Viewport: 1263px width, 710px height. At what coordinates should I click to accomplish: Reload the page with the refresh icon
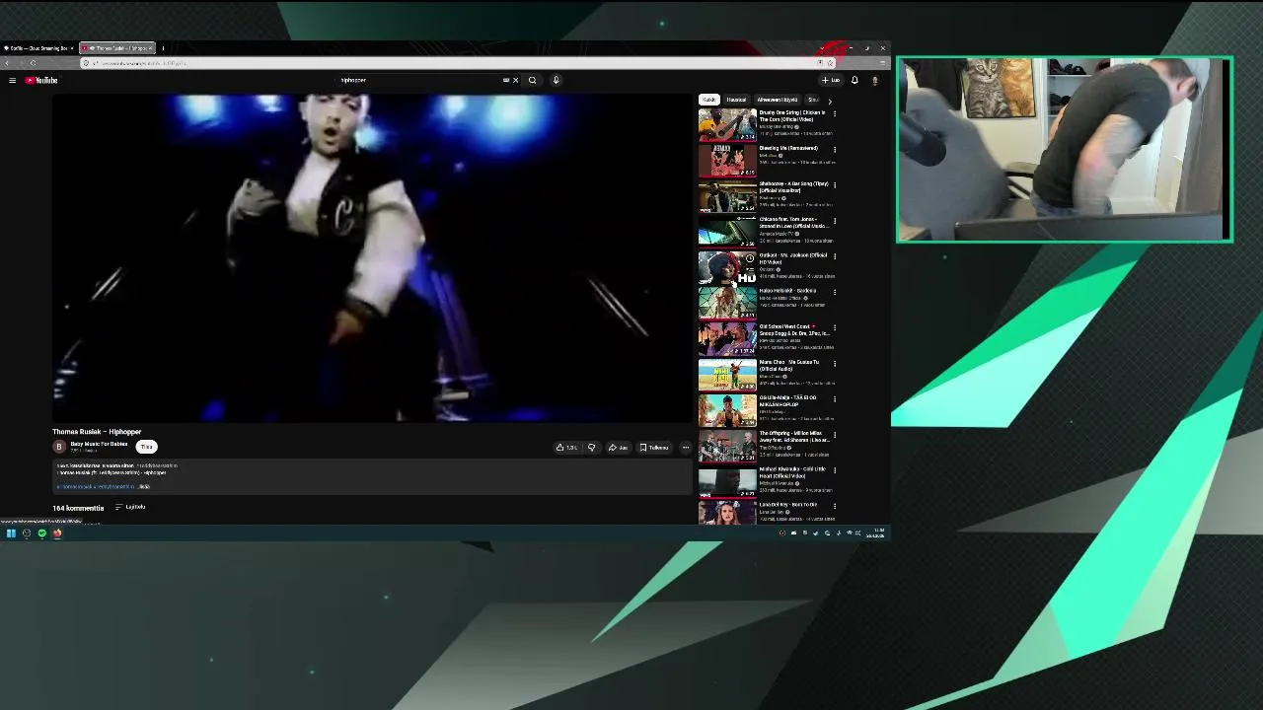(x=33, y=63)
